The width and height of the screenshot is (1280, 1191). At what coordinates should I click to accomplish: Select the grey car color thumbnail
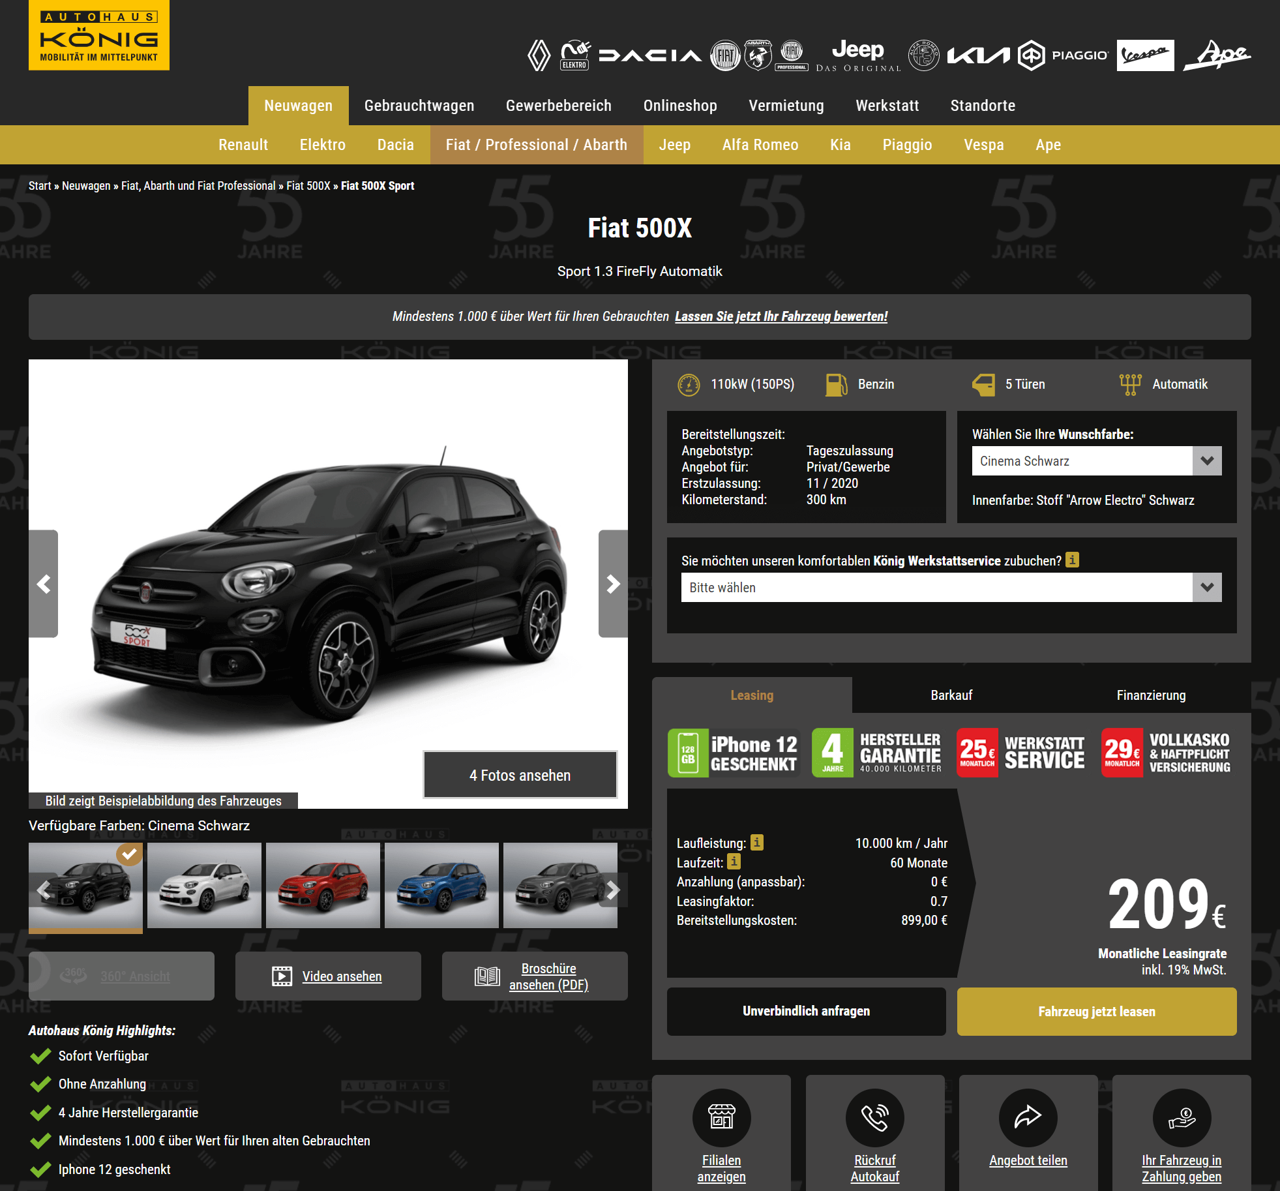[560, 886]
